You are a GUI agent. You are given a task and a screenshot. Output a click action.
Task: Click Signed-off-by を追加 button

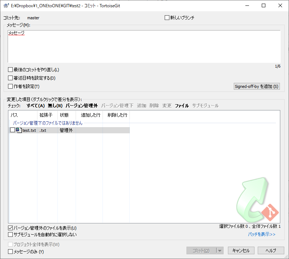(257, 86)
